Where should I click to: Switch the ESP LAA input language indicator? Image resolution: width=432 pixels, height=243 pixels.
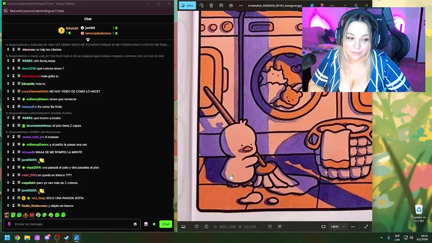[x=398, y=238]
